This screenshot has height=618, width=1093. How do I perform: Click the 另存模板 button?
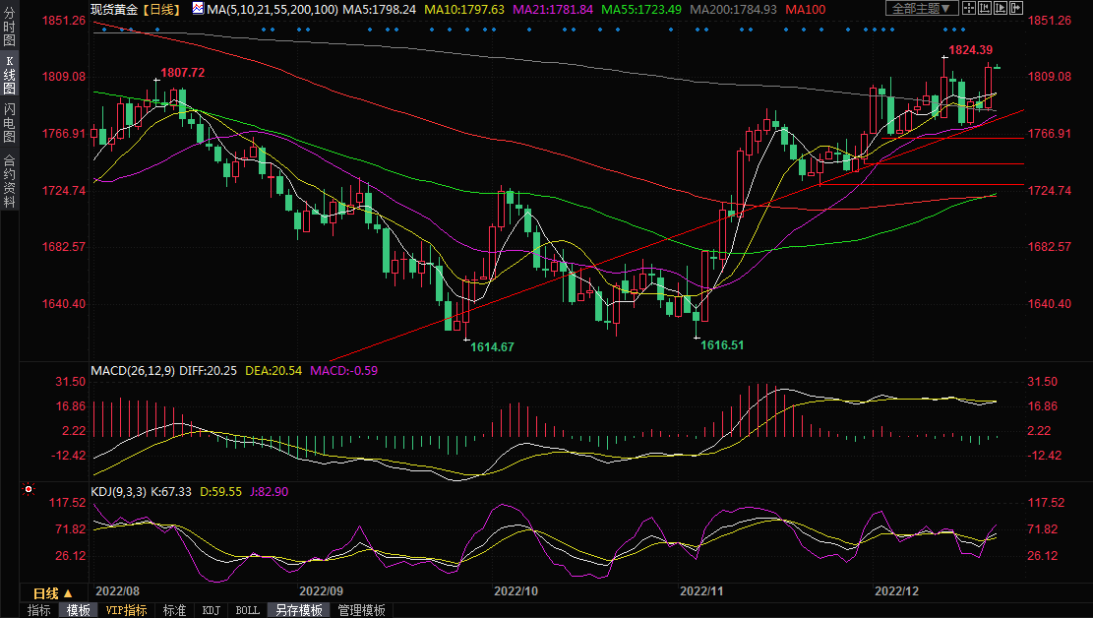click(x=298, y=610)
